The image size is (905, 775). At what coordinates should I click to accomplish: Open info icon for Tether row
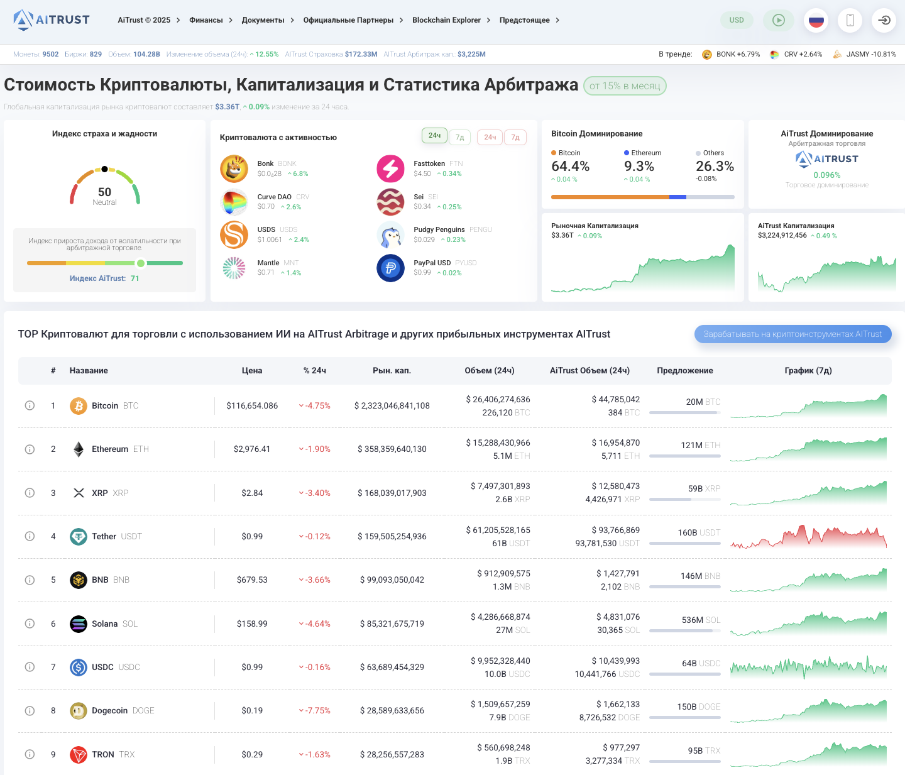coord(30,536)
